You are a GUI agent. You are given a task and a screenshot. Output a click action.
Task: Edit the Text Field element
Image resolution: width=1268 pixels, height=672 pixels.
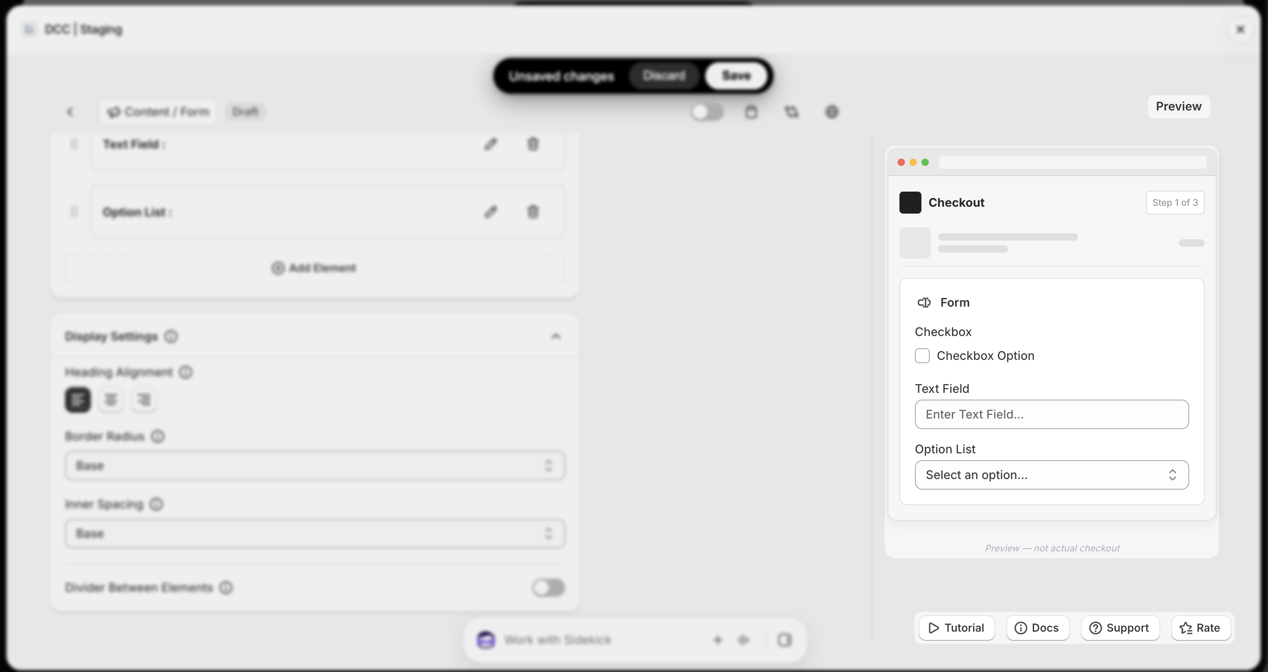[490, 144]
